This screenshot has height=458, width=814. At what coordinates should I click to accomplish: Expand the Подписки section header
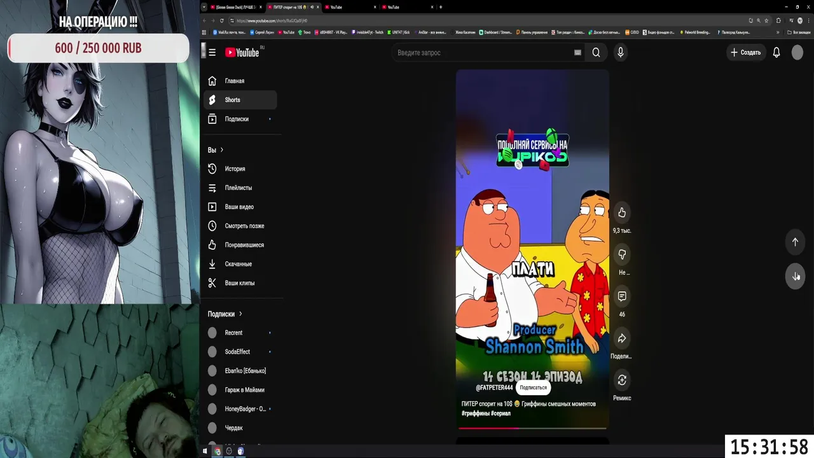[225, 314]
